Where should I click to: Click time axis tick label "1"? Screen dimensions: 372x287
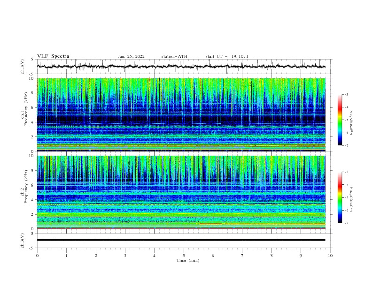click(66, 256)
